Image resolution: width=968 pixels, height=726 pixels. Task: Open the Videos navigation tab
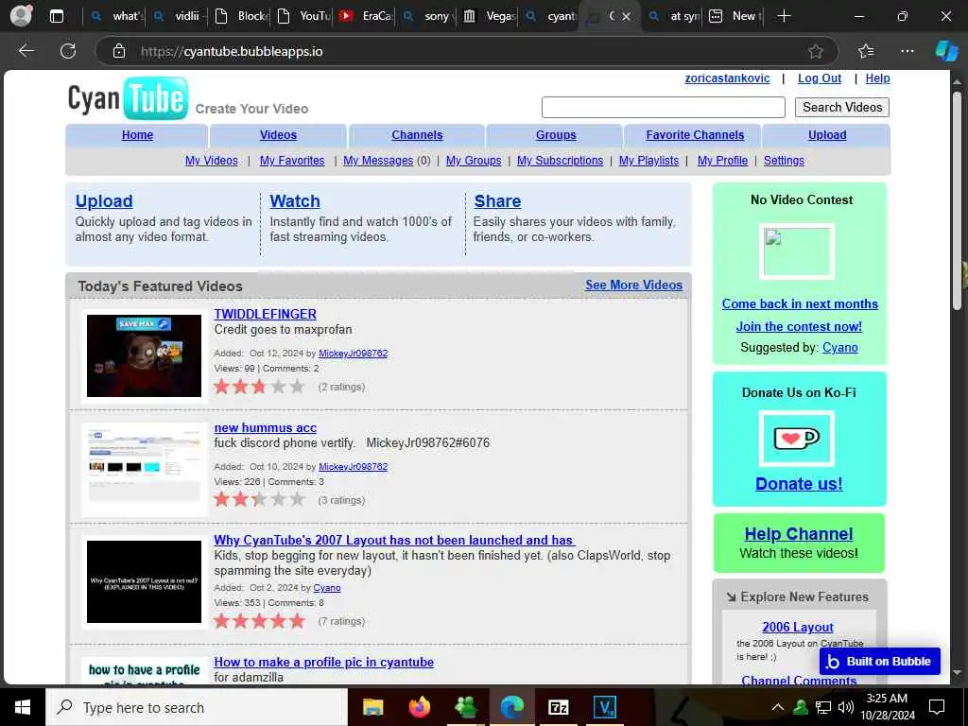coord(278,135)
